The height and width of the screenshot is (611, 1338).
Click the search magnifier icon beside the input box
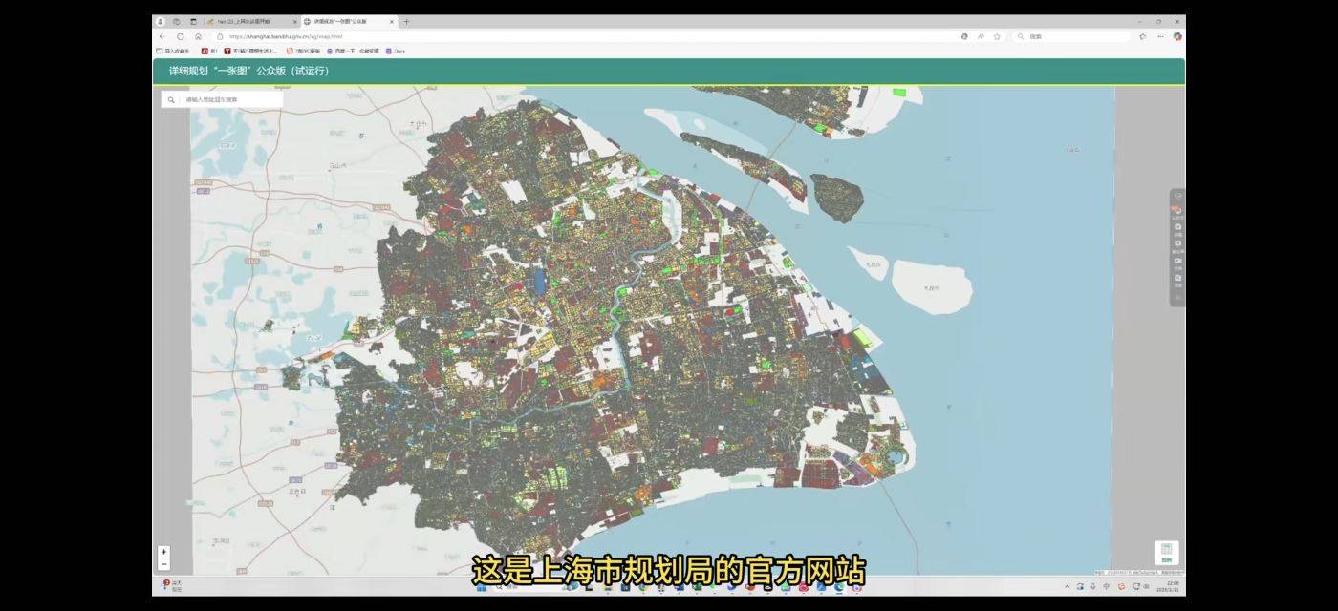[x=172, y=97]
